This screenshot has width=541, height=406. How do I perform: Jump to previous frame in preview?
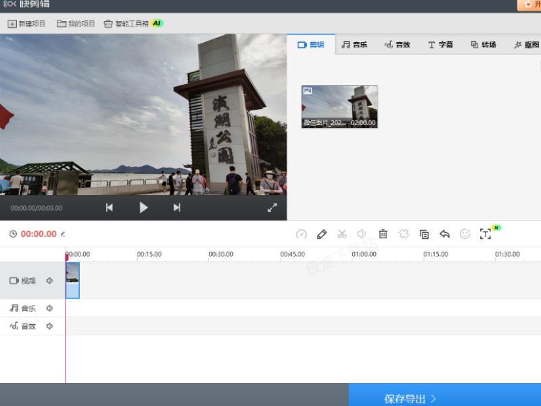(x=110, y=208)
